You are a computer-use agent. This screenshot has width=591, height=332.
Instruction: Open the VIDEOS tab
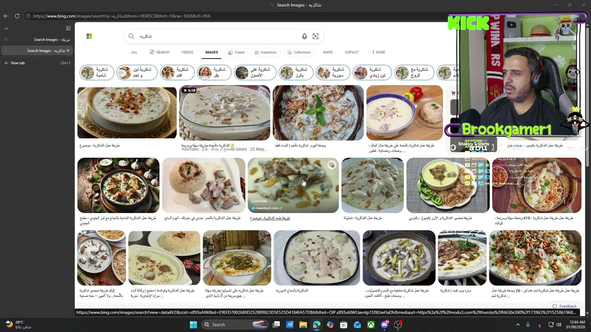[187, 52]
